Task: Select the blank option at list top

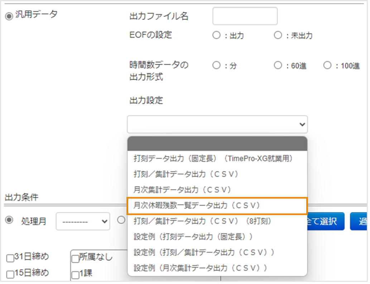Action: pyautogui.click(x=217, y=144)
